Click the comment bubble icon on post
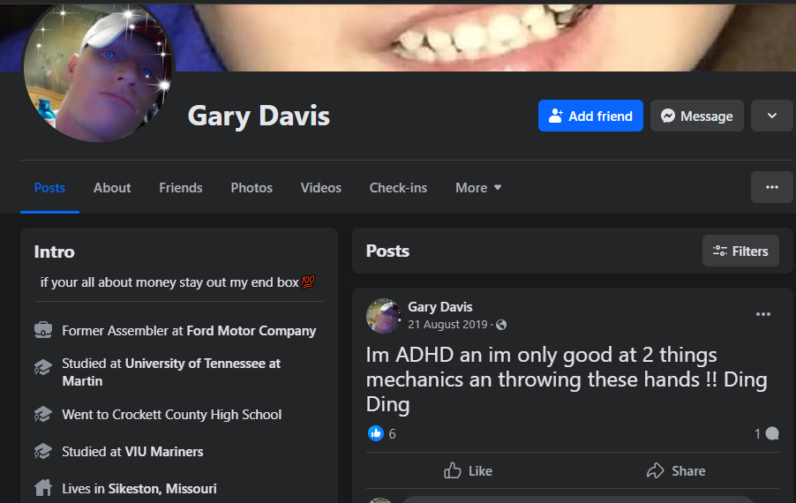Viewport: 796px width, 503px height. [x=772, y=433]
